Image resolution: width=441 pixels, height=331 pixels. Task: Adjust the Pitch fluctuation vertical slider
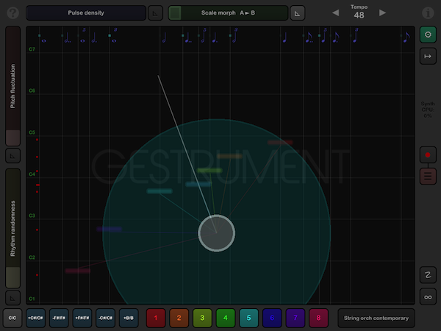[x=12, y=86]
